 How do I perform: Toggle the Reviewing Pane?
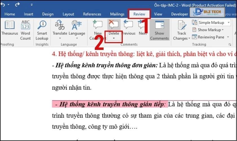tap(209, 37)
